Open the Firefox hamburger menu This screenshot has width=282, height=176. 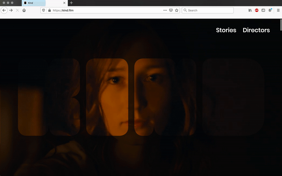[x=278, y=10]
